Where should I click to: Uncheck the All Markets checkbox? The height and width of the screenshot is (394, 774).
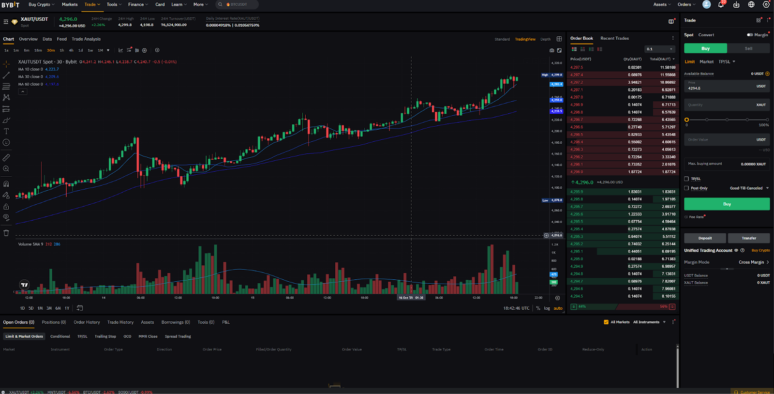(606, 322)
